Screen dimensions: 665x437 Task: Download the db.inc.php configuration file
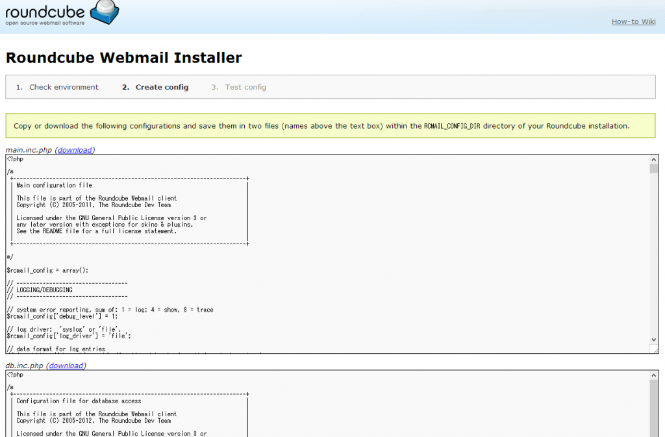pyautogui.click(x=66, y=365)
